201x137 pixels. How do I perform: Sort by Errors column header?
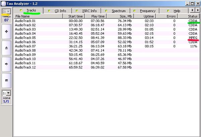point(166,16)
